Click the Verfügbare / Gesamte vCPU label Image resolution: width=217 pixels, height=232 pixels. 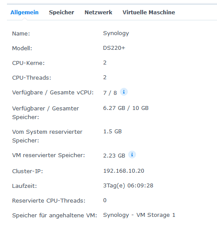tap(53, 93)
